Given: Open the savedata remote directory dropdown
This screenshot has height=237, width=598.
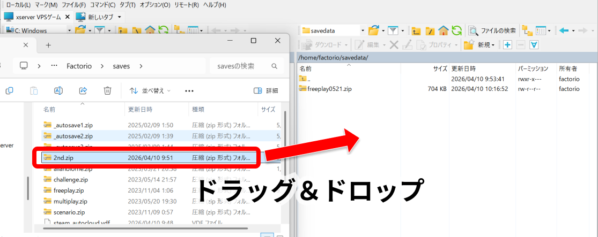Looking at the screenshot, I should 363,31.
